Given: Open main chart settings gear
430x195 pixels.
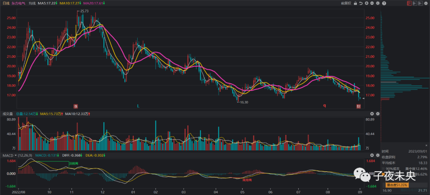Looking at the screenshot, I should (377, 3).
